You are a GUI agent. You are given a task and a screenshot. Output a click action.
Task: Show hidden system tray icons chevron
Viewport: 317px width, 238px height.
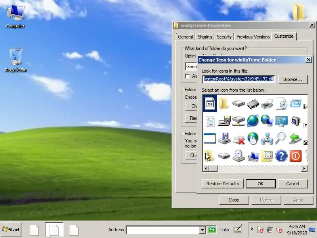pyautogui.click(x=252, y=229)
